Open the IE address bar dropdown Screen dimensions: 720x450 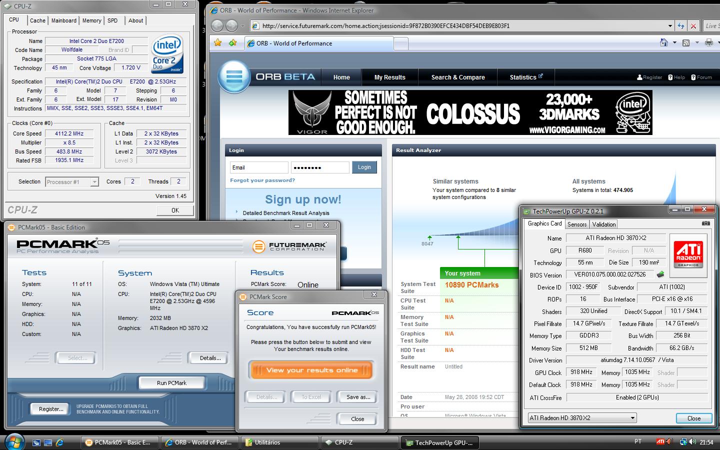(x=670, y=26)
